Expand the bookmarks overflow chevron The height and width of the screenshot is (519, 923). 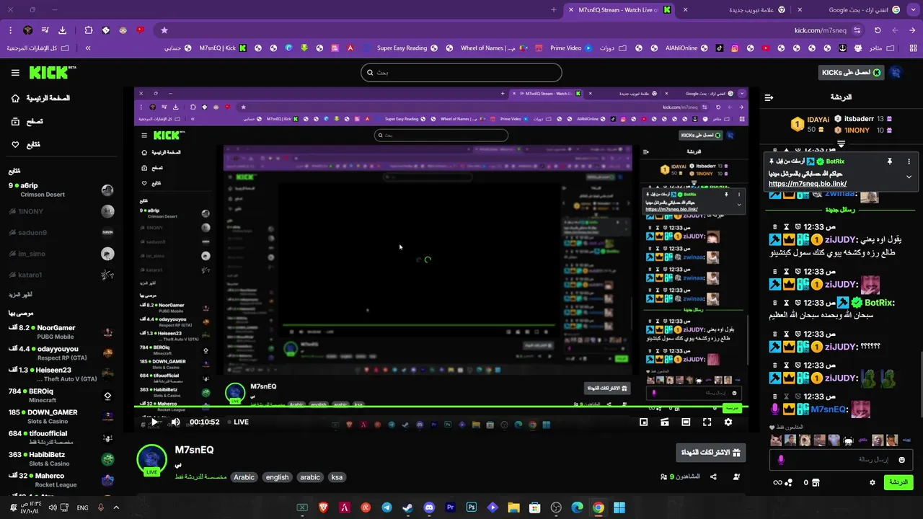(88, 48)
